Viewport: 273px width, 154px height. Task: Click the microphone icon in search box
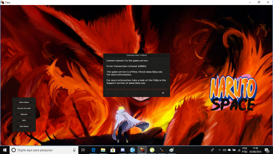tap(74, 150)
